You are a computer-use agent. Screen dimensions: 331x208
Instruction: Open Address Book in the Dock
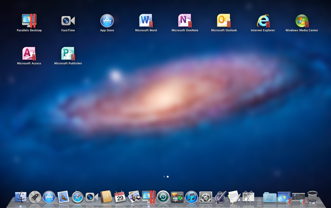coord(106,197)
